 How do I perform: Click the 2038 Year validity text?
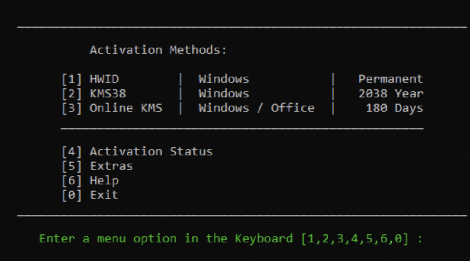391,94
